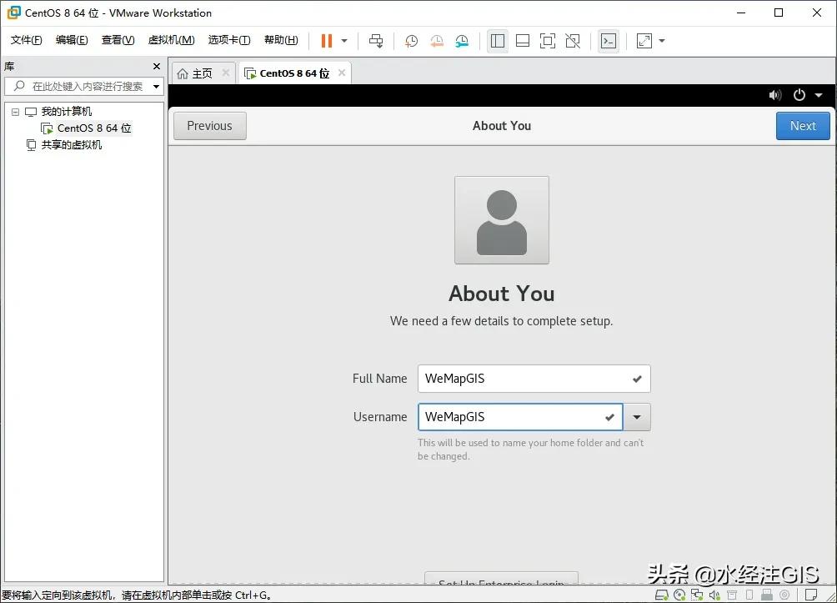Viewport: 837px width, 603px height.
Task: Open the Username field dropdown arrow
Action: pyautogui.click(x=637, y=417)
